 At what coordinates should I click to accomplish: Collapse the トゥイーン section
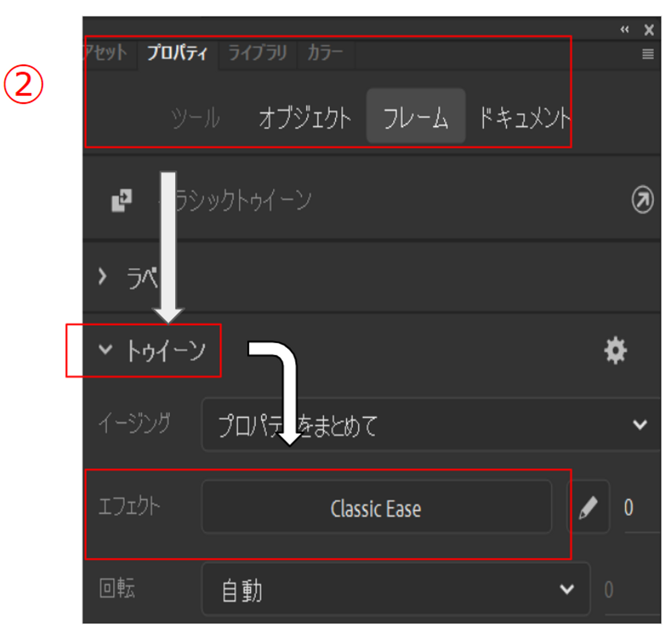point(105,349)
